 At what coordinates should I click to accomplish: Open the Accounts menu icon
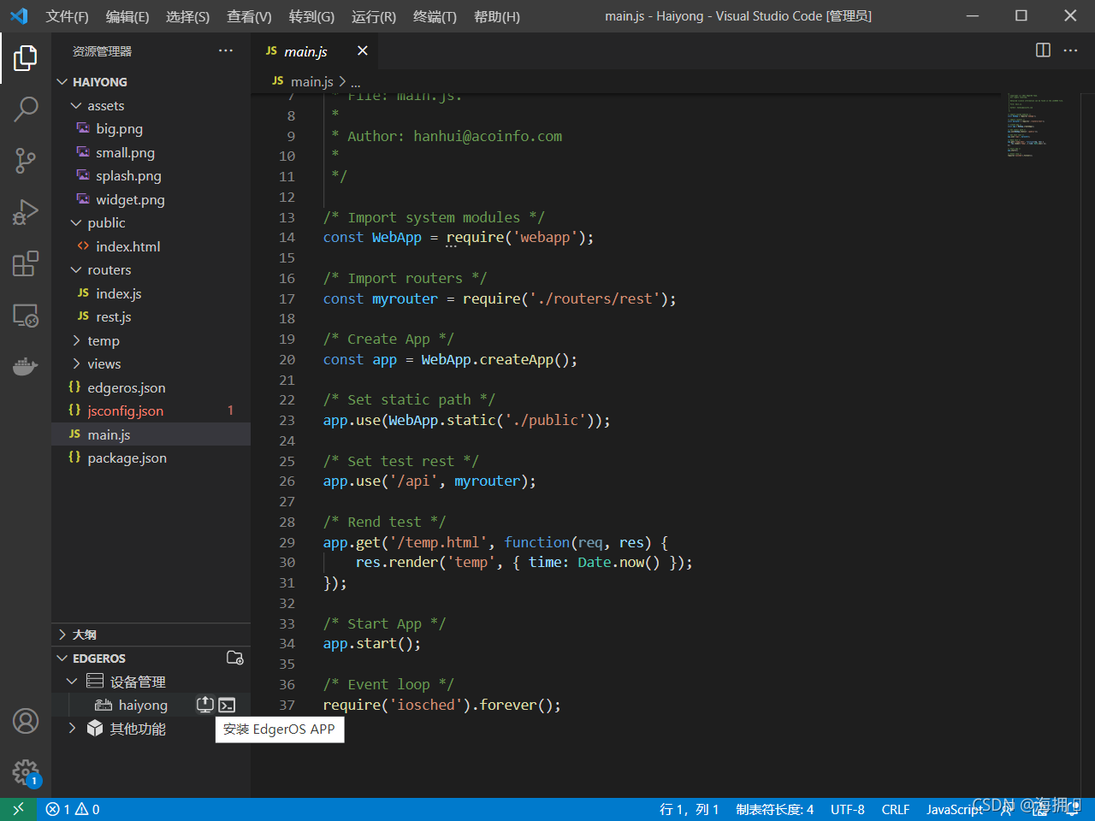[x=26, y=721]
